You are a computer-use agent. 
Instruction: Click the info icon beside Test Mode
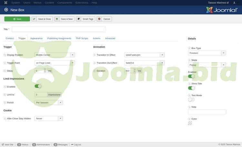[x=189, y=95]
